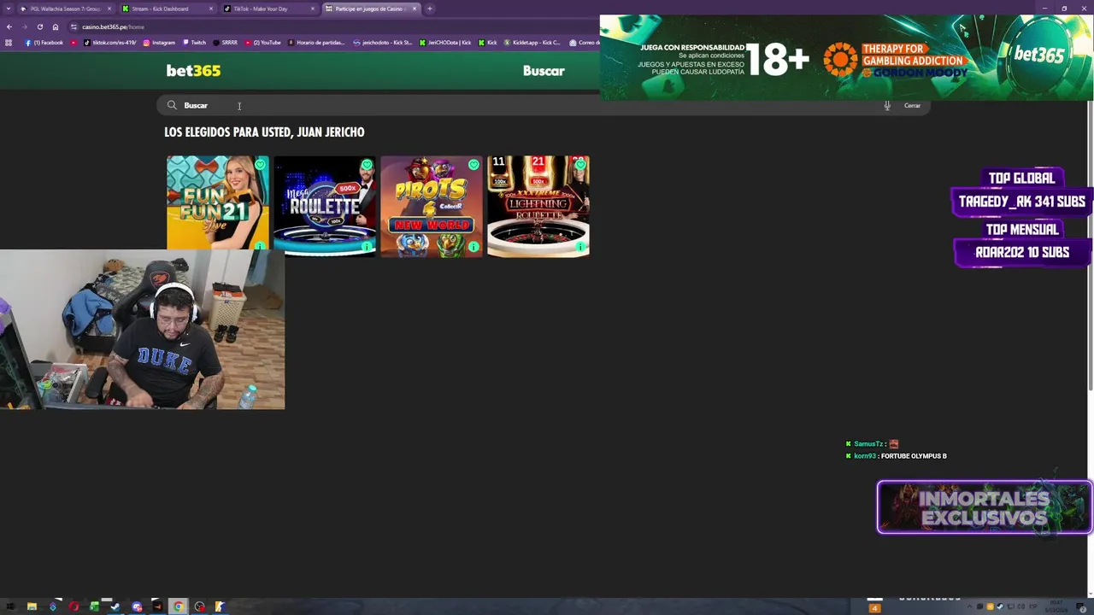Open the (2) YouTube bookmark

point(262,43)
